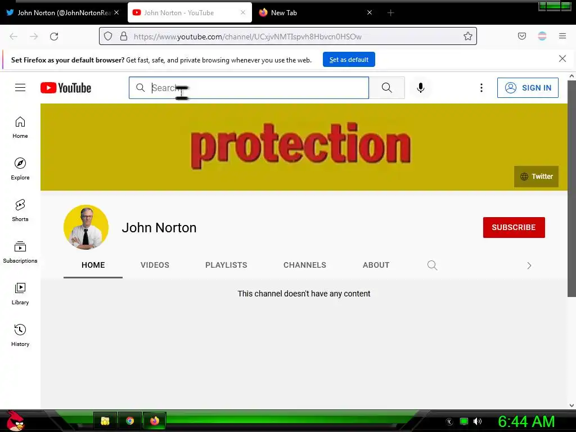Viewport: 576px width, 432px height.
Task: Go to Home in YouTube sidebar
Action: [20, 128]
